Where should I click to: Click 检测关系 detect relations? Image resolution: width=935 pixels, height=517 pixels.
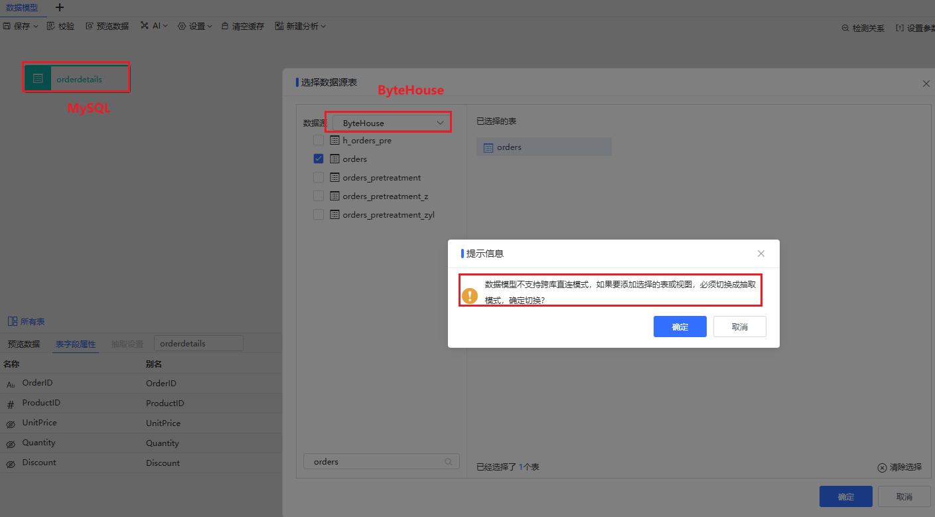(863, 29)
